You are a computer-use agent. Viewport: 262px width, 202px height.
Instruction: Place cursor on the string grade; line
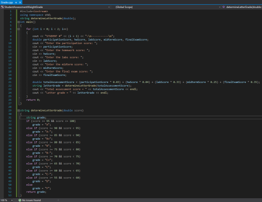(36, 118)
